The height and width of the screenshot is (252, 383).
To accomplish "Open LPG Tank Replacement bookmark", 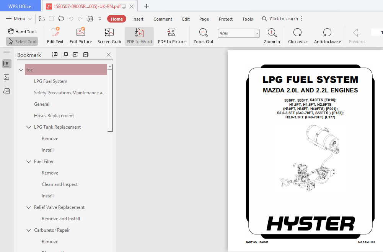I will (x=57, y=127).
